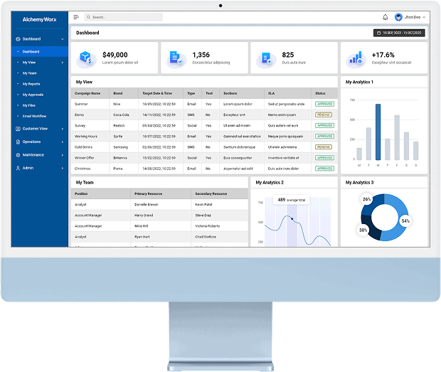Collapse the Dashboard sidebar section
Image resolution: width=441 pixels, height=372 pixels.
coord(63,39)
